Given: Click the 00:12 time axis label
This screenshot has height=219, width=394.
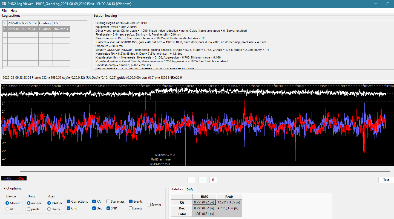Looking at the screenshot, I should pos(190,86).
